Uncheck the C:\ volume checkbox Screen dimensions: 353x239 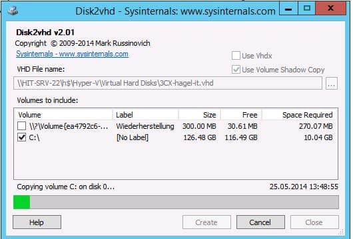[21, 137]
